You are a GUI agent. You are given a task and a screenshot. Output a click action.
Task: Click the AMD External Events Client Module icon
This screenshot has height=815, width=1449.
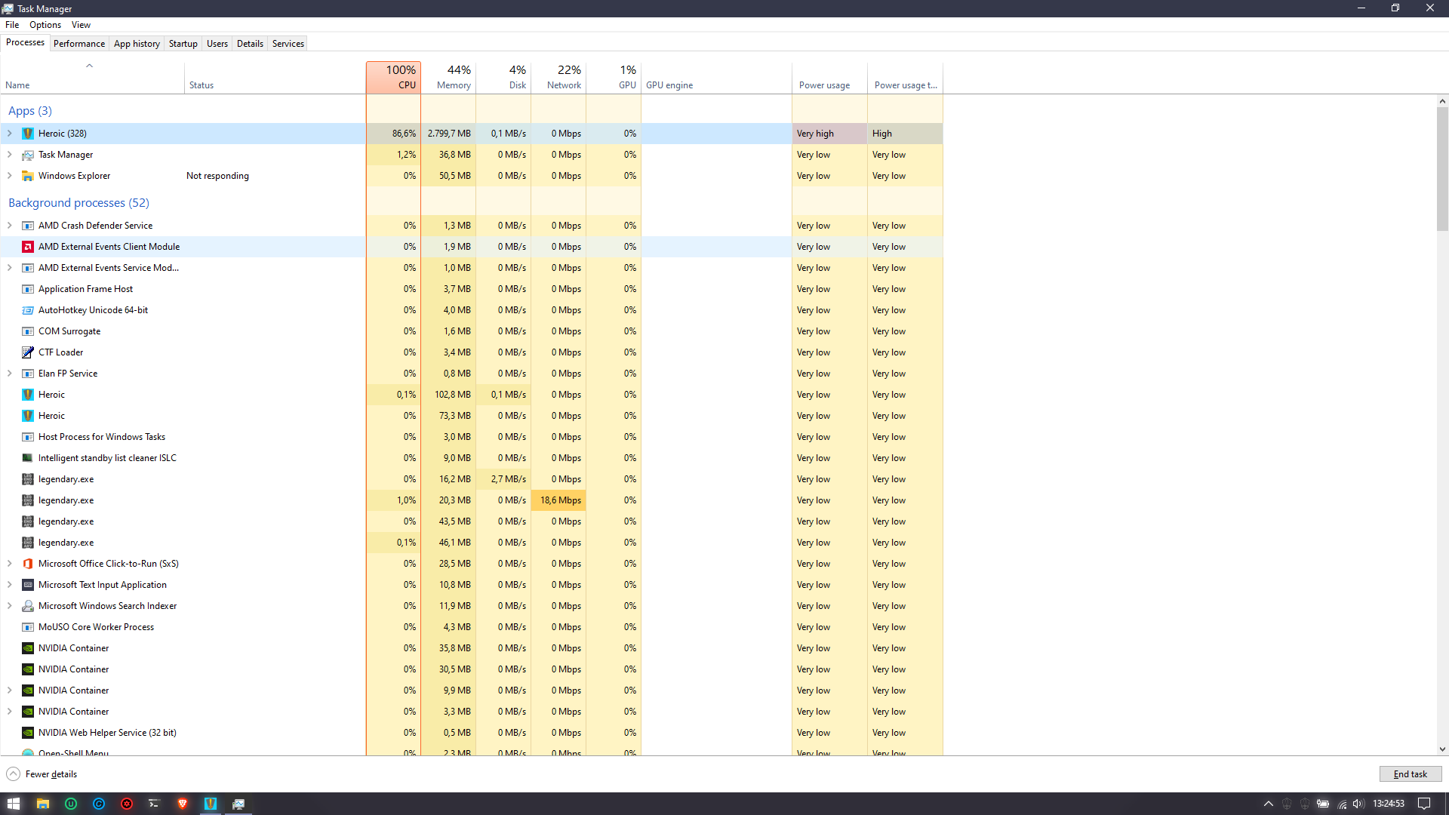(27, 247)
